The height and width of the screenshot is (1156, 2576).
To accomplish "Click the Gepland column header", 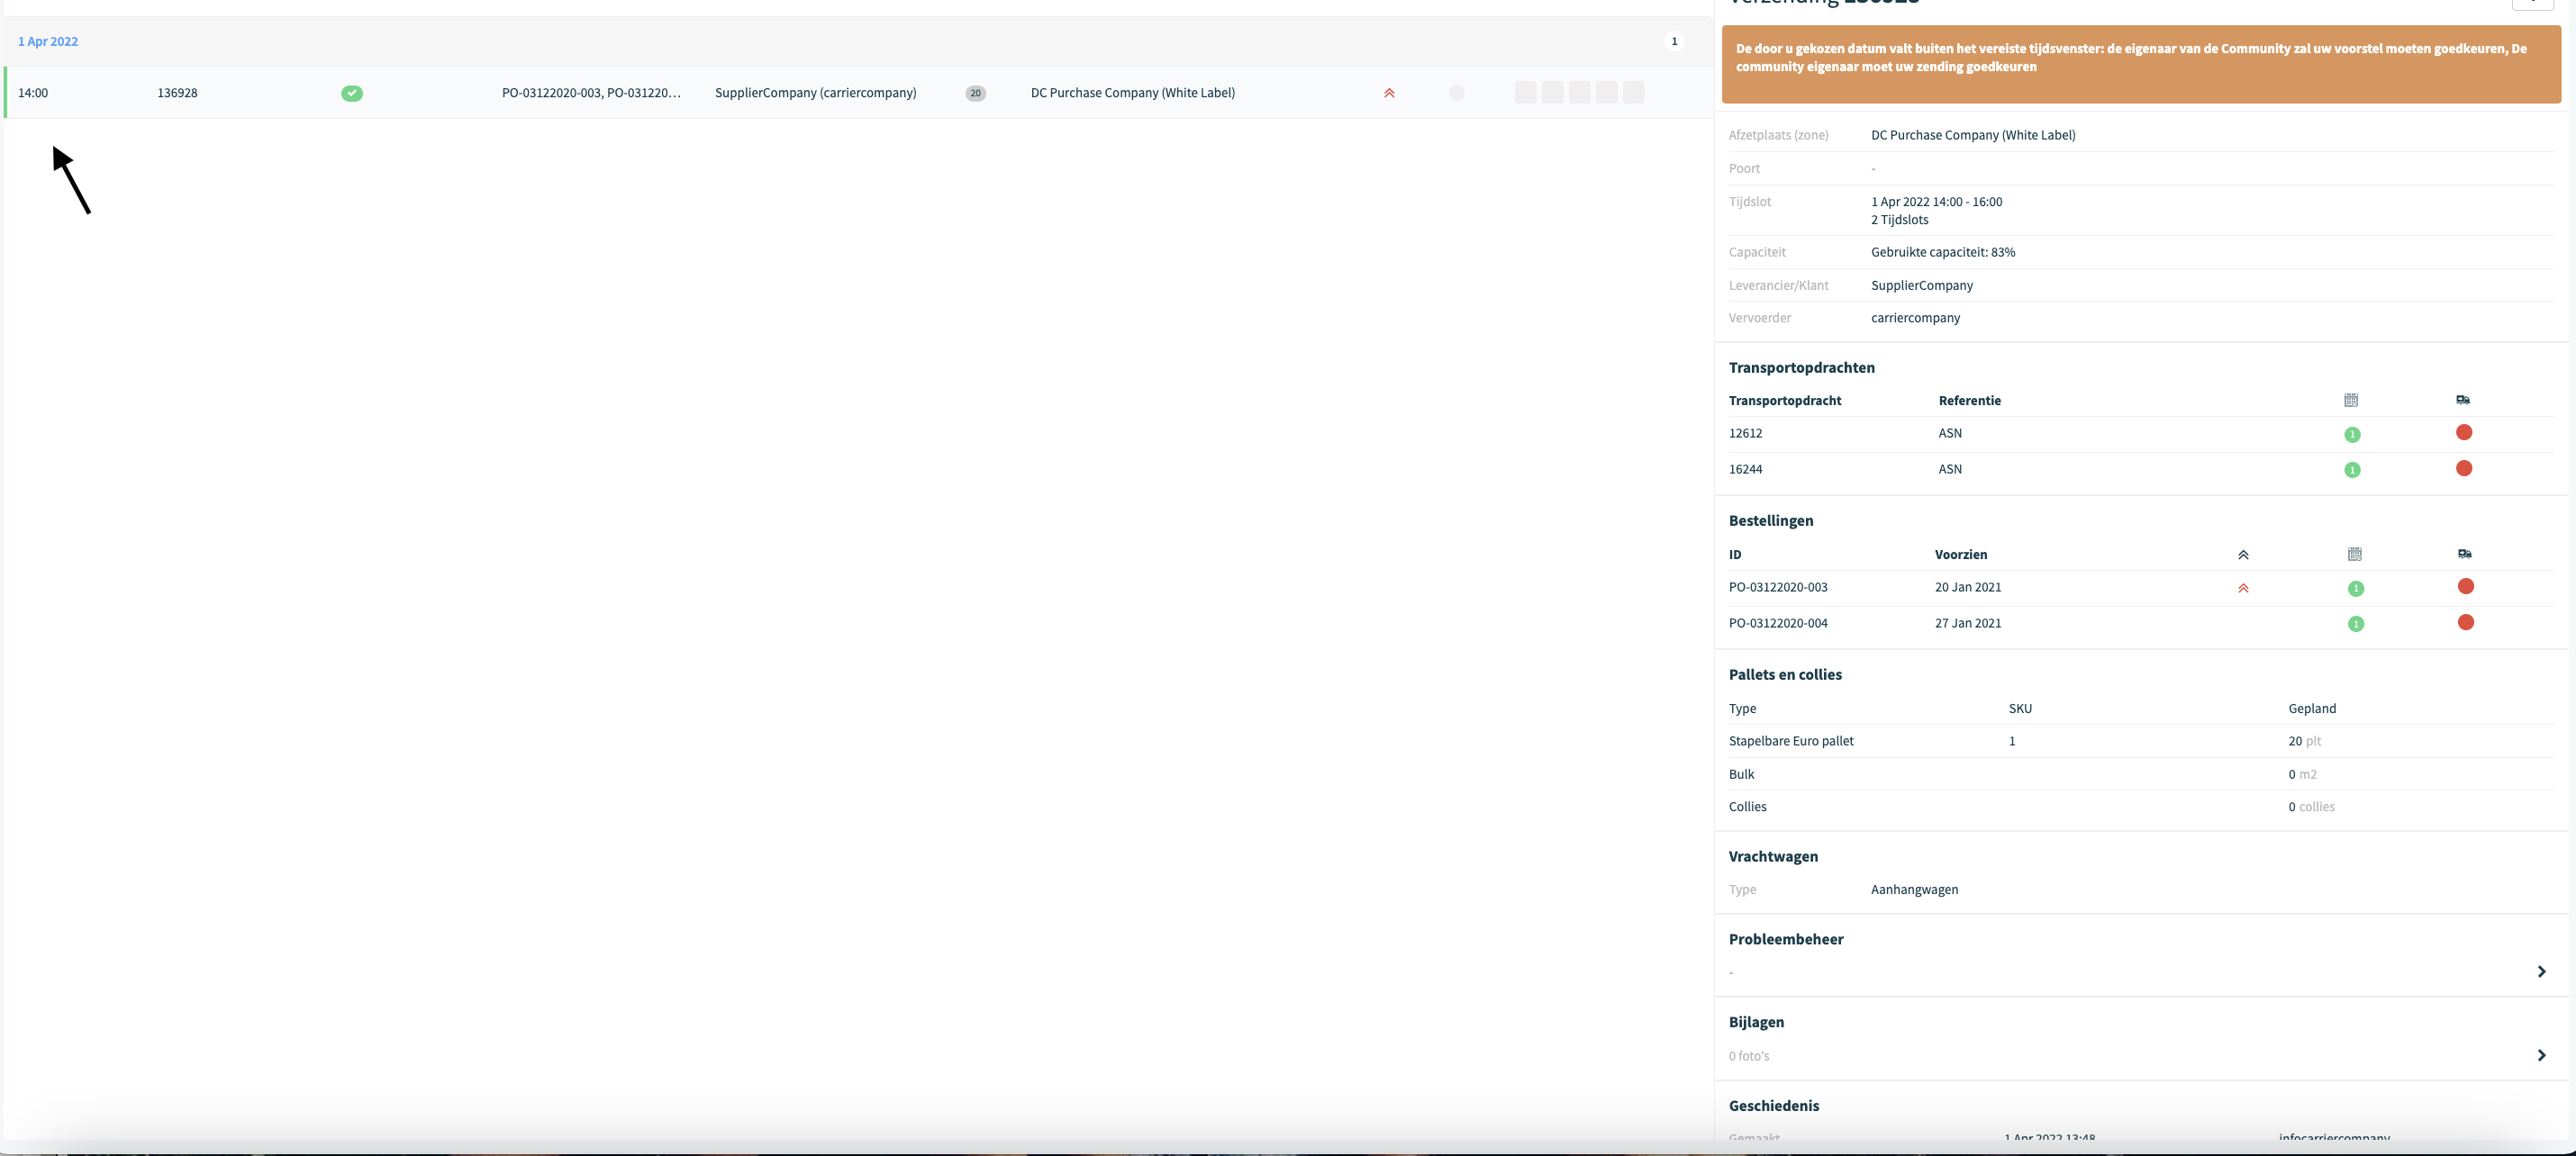I will [x=2312, y=708].
